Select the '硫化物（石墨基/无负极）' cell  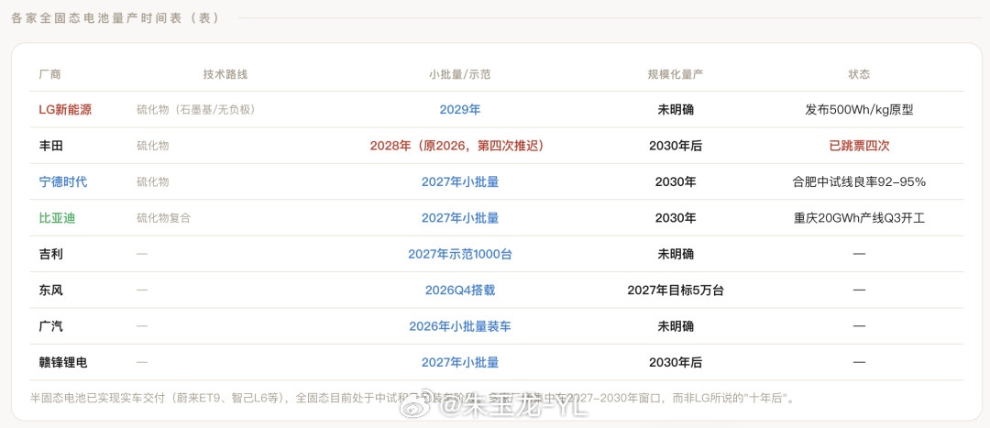click(x=196, y=110)
